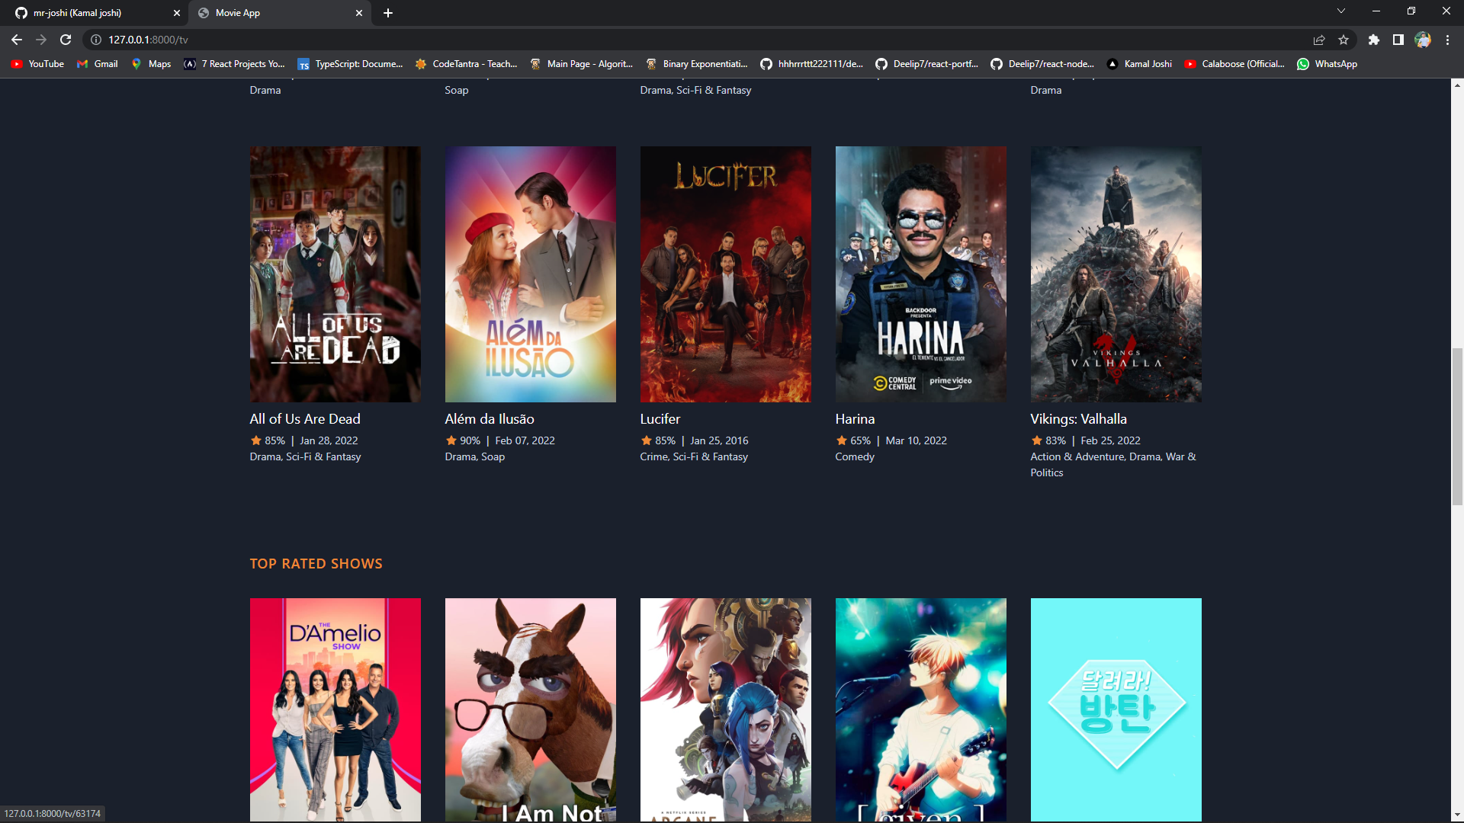Click the browser extensions puzzle icon
This screenshot has height=823, width=1464.
pos(1375,40)
